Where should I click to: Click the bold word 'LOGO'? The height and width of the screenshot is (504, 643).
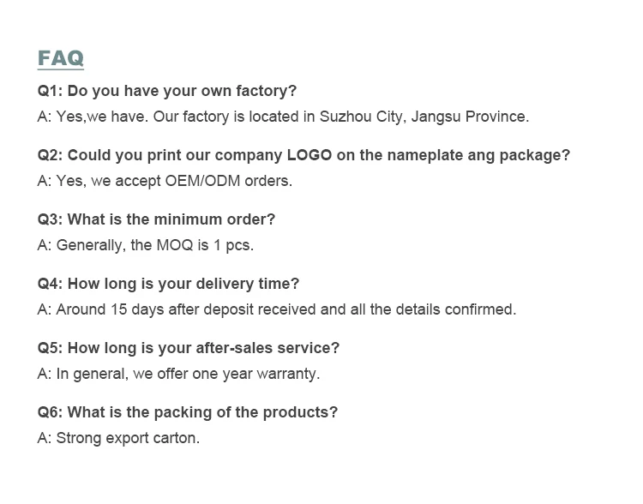tap(309, 155)
